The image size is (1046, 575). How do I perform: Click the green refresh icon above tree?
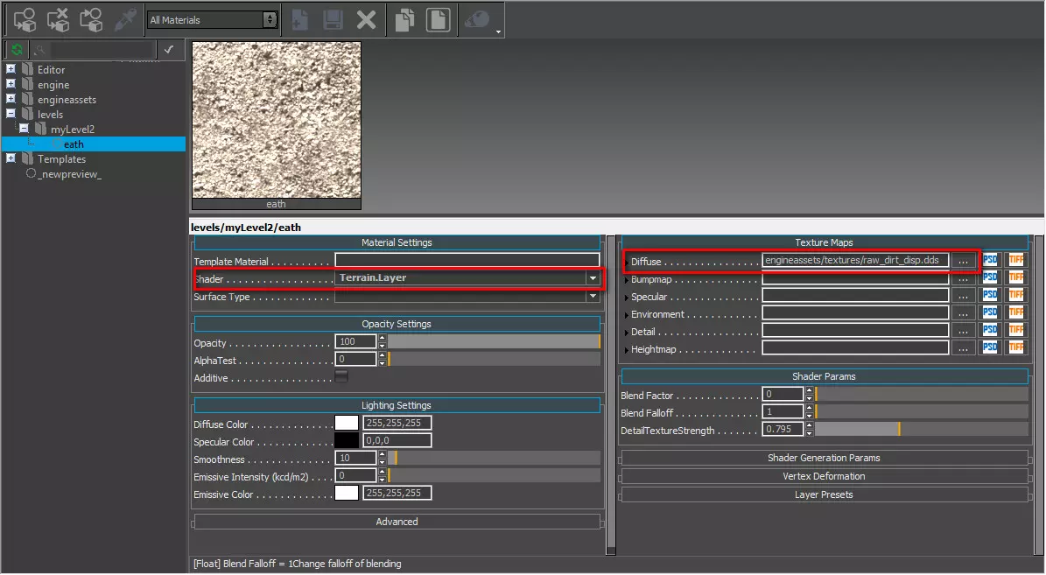click(x=17, y=49)
